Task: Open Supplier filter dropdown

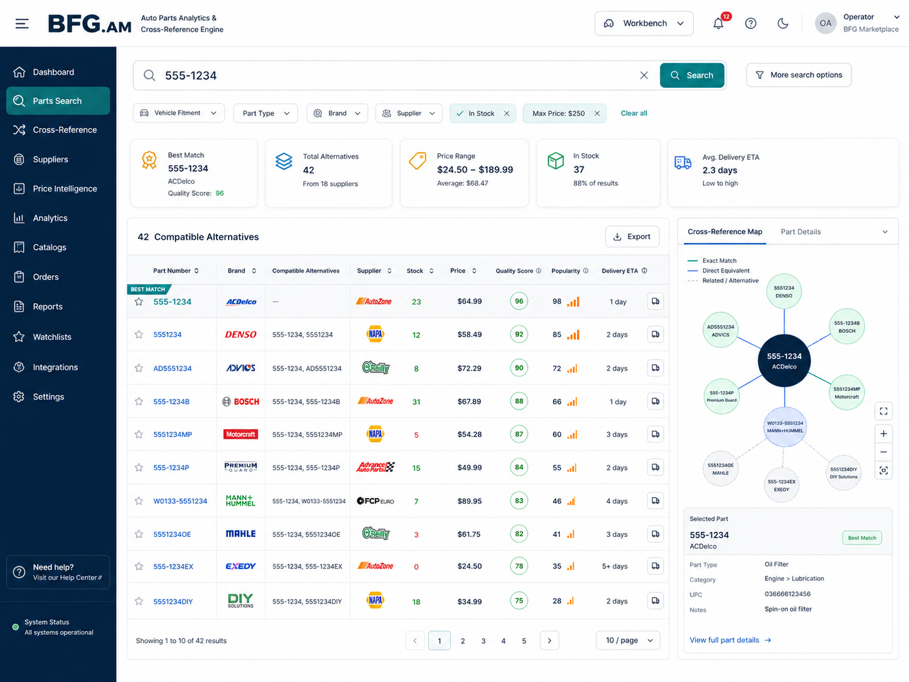Action: tap(409, 113)
